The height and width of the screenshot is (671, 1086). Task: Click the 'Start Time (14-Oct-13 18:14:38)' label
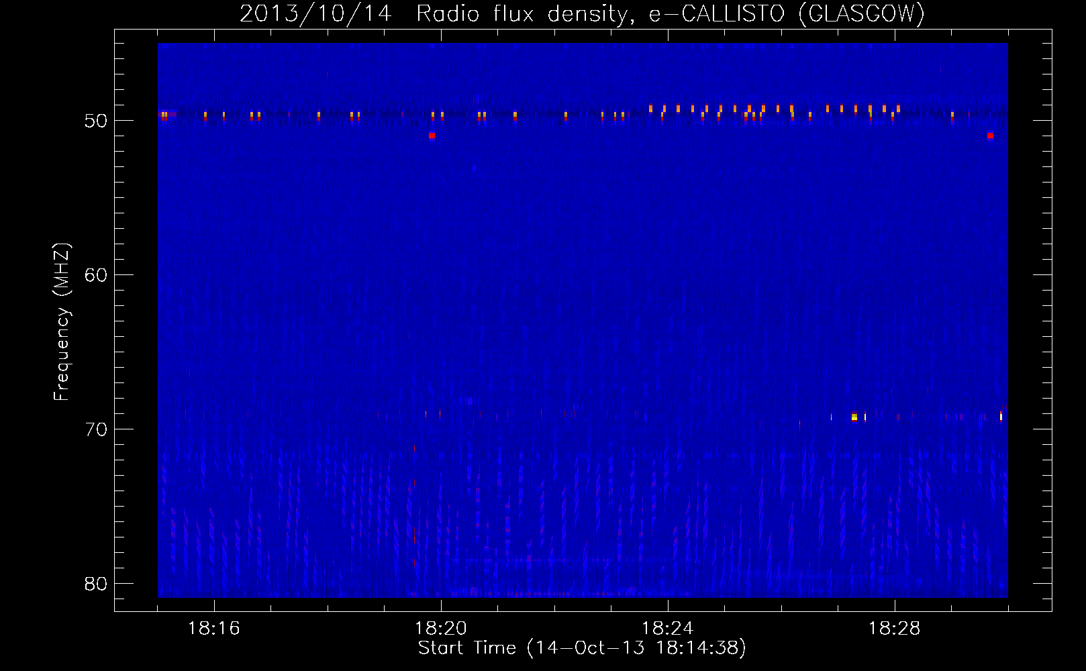pyautogui.click(x=582, y=648)
